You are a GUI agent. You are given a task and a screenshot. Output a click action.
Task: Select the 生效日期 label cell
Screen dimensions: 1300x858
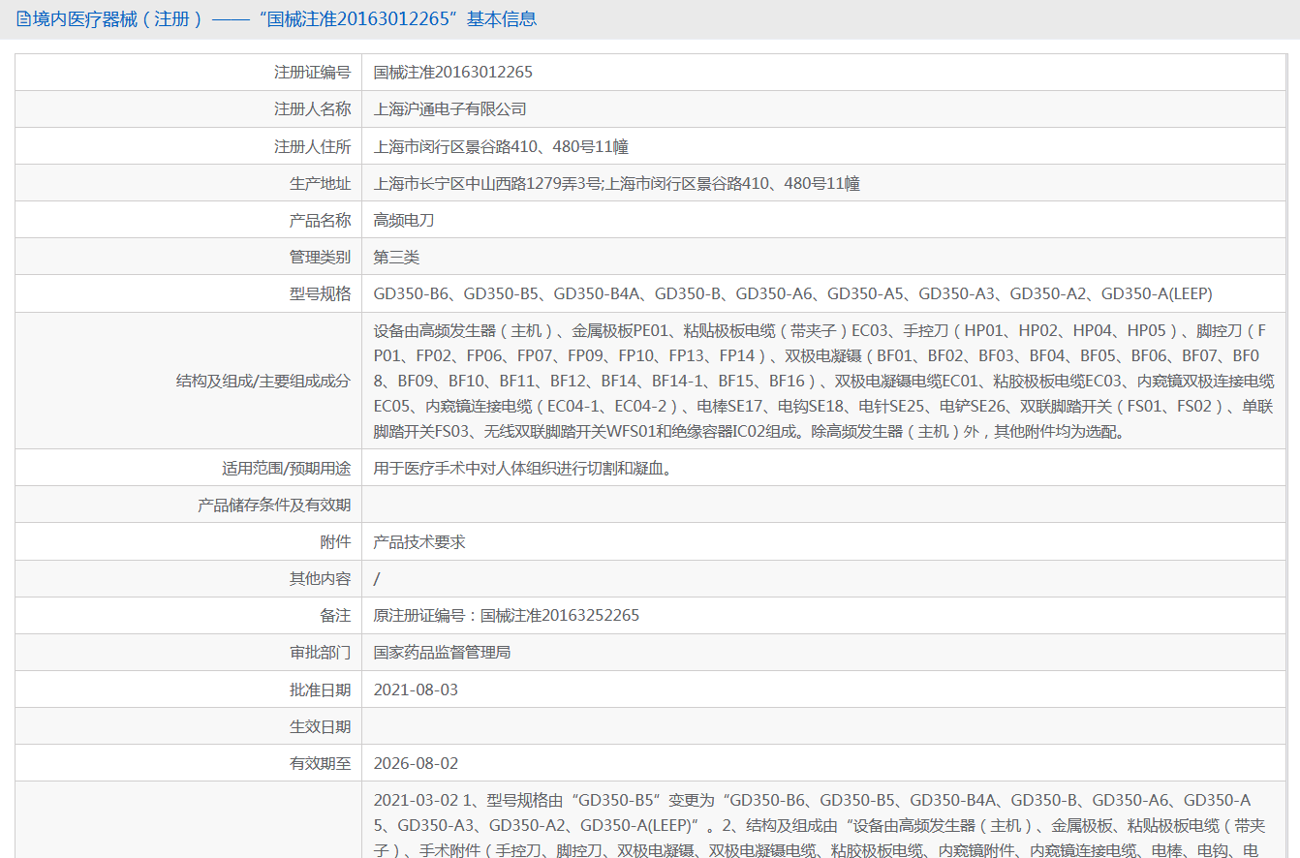(188, 726)
